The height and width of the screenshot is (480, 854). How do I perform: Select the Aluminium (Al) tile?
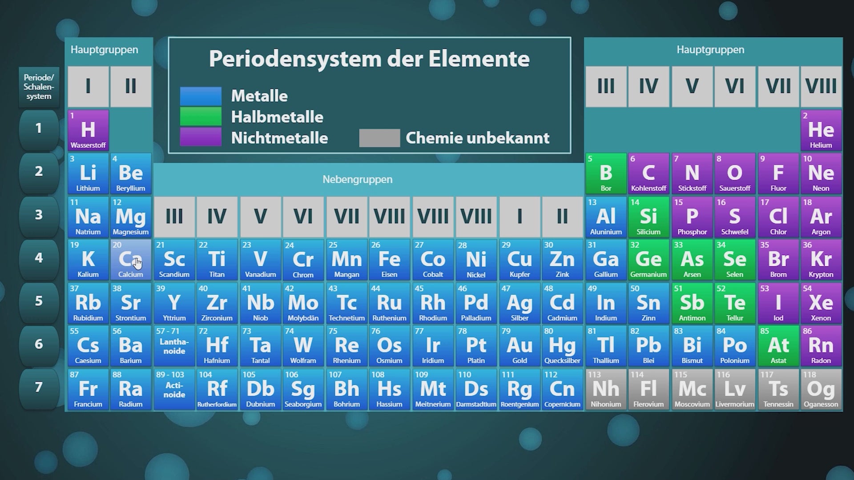click(x=606, y=217)
